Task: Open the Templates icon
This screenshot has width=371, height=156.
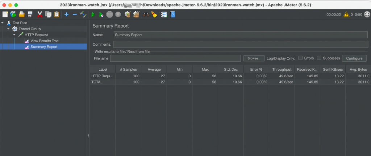Action: click(x=13, y=15)
